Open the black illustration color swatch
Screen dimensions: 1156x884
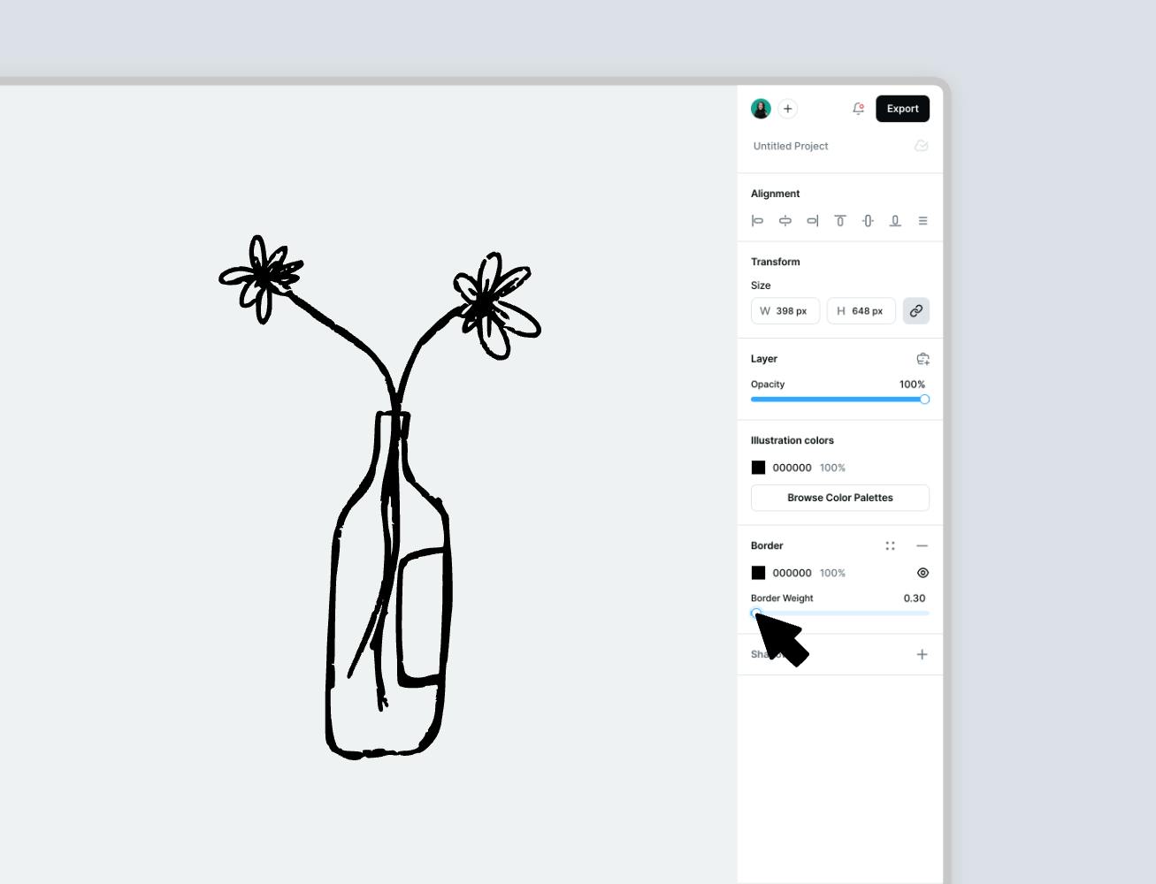tap(759, 467)
